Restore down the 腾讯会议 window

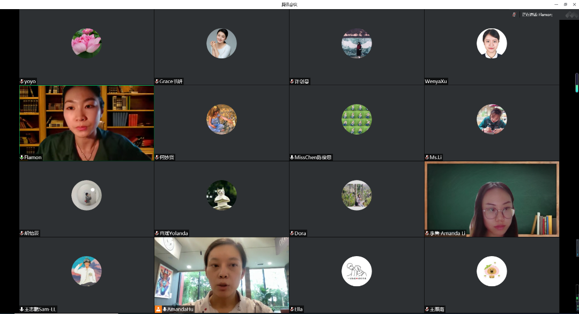pos(566,4)
